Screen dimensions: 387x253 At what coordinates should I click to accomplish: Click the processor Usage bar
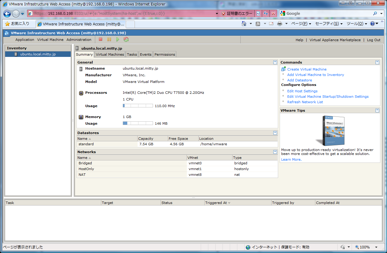[138, 106]
